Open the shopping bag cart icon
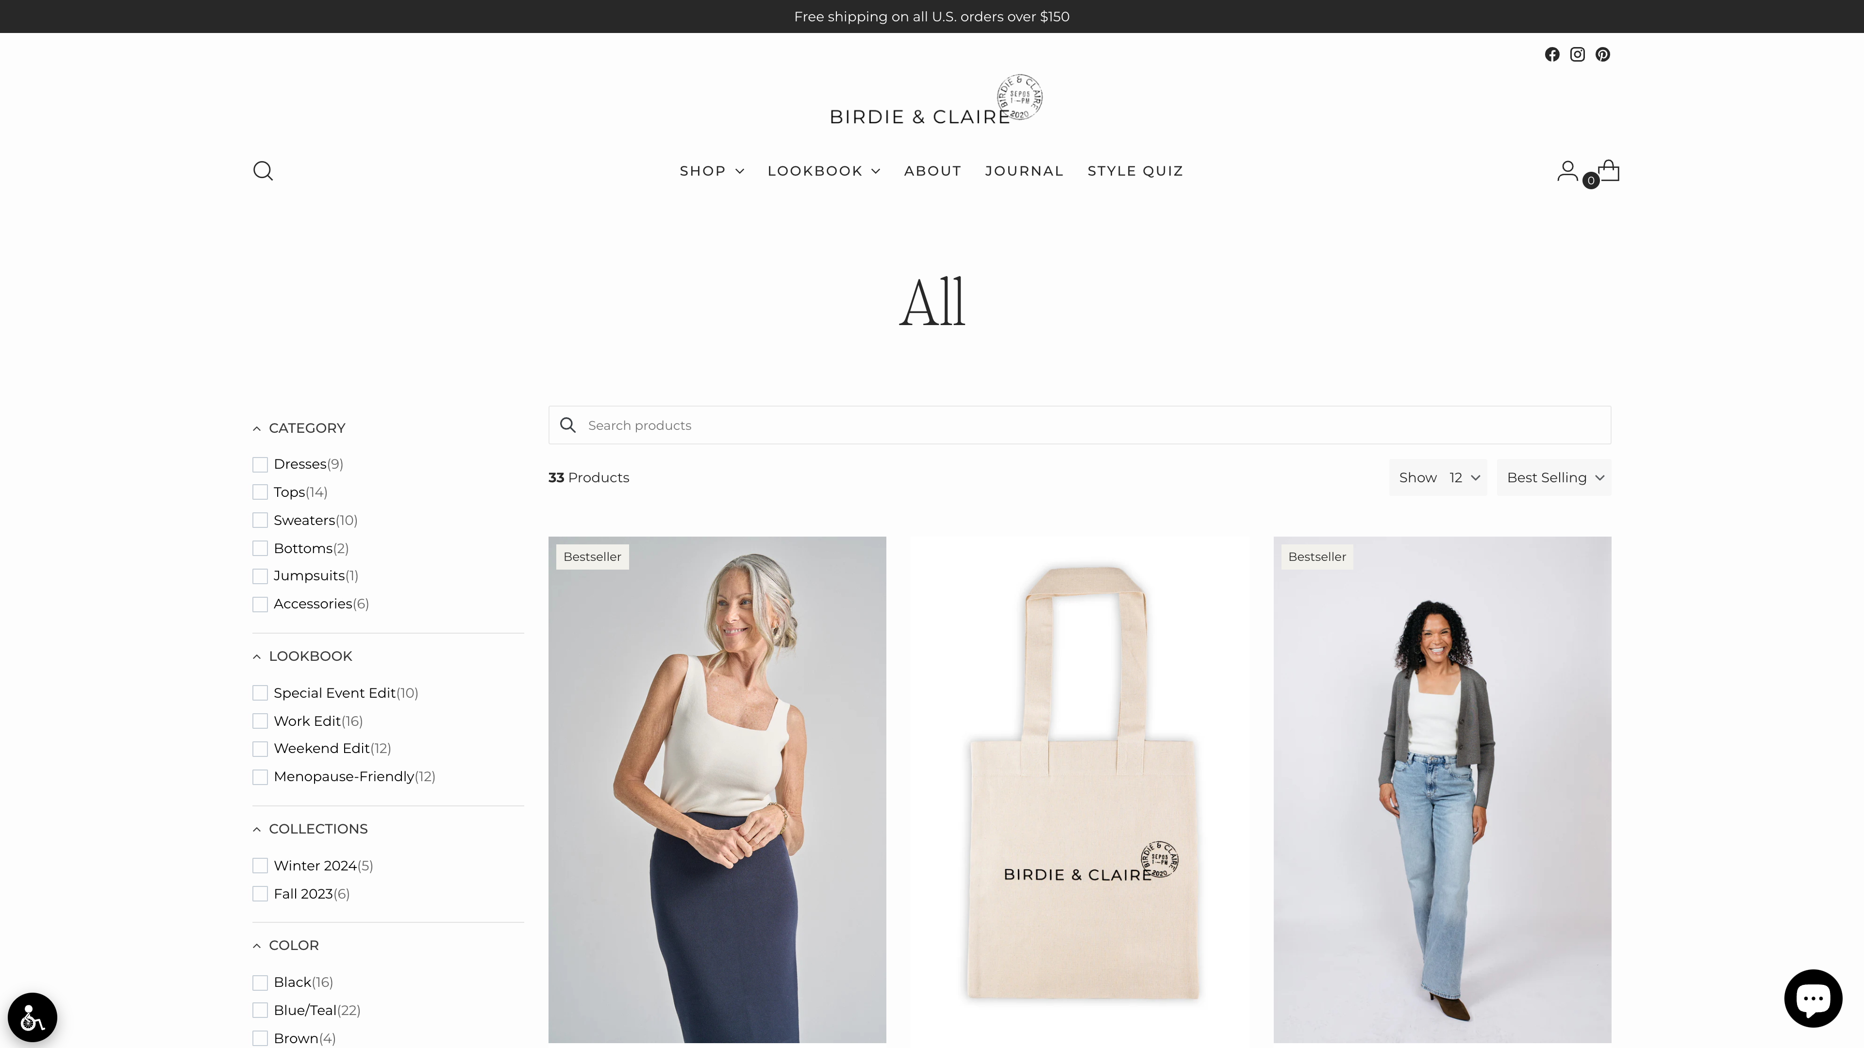This screenshot has width=1864, height=1048. pyautogui.click(x=1609, y=171)
